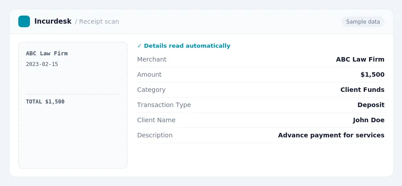This screenshot has height=186, width=402.
Task: Click ABC Law Firm on the receipt
Action: (x=46, y=54)
